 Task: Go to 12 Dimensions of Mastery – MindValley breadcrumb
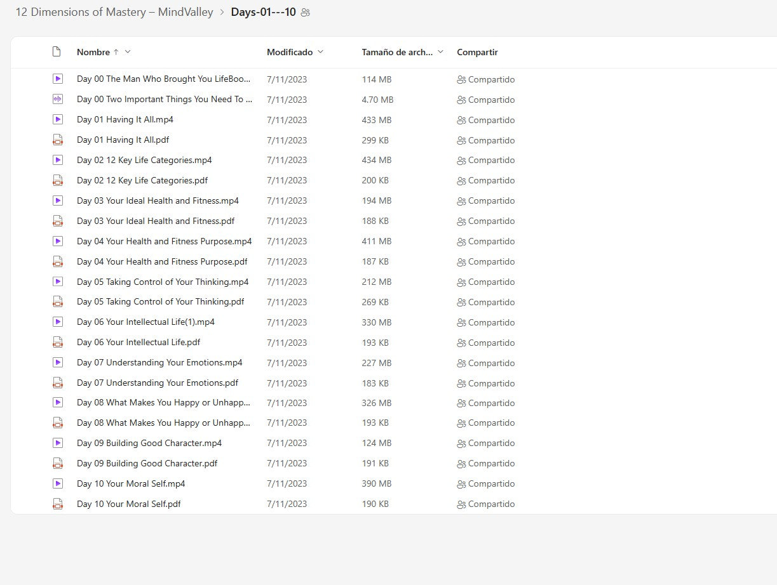[114, 13]
